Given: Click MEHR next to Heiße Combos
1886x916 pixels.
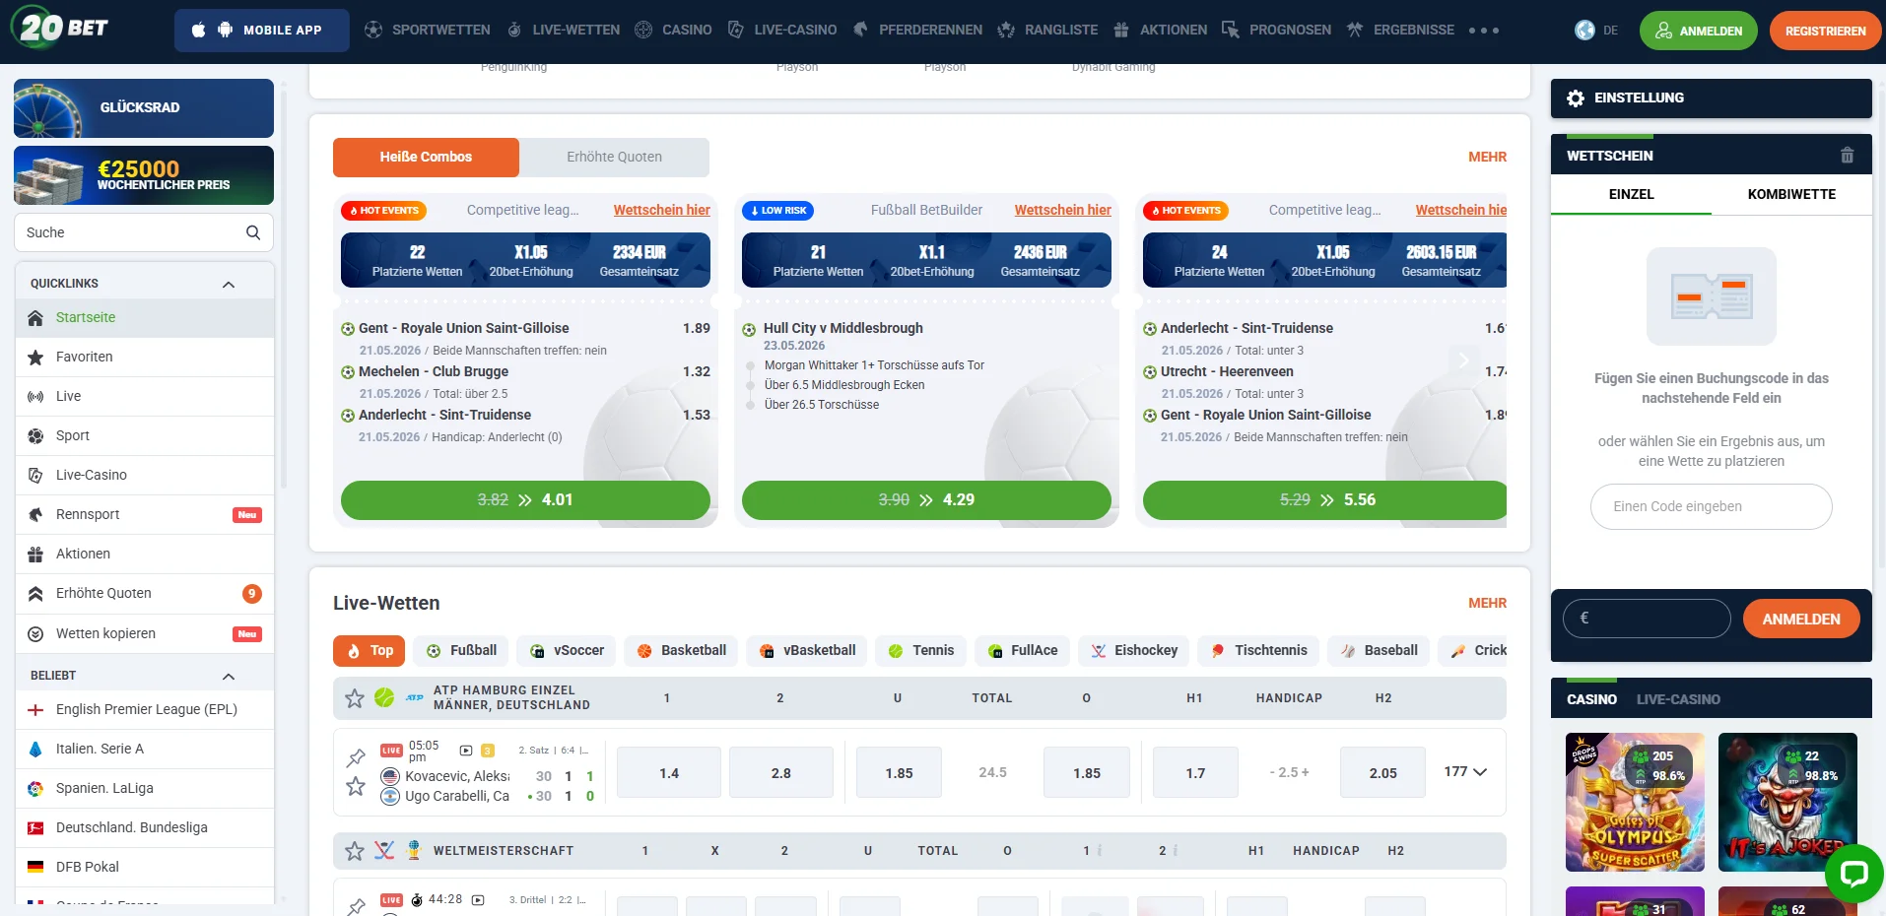Looking at the screenshot, I should point(1487,157).
